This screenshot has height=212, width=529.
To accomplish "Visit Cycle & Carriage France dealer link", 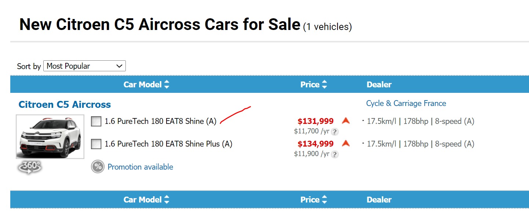I will click(x=406, y=103).
